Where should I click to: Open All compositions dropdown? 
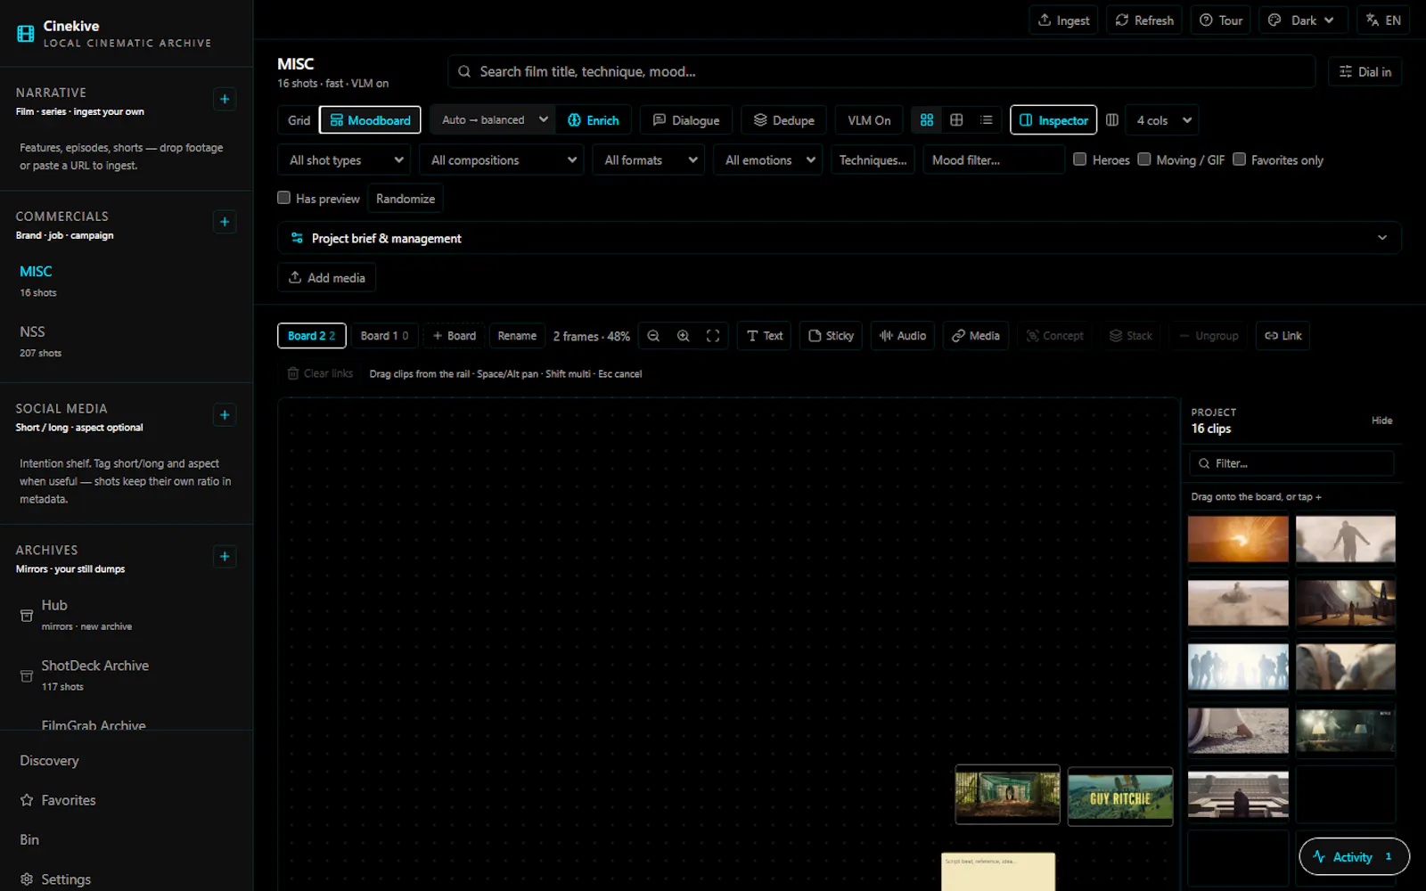coord(502,160)
